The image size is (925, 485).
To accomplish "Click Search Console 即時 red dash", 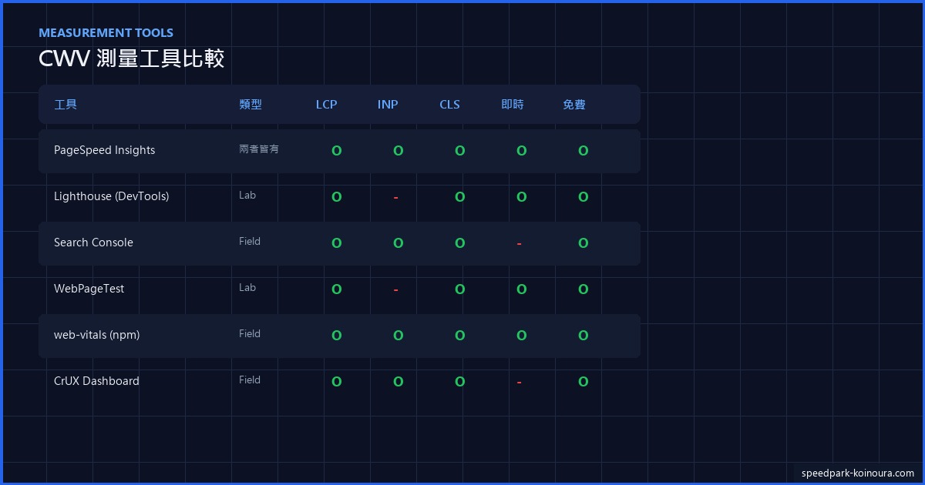I will pos(519,244).
